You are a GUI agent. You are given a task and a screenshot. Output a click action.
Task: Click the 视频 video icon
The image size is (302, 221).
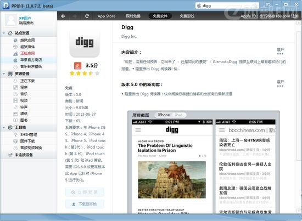click(15, 100)
